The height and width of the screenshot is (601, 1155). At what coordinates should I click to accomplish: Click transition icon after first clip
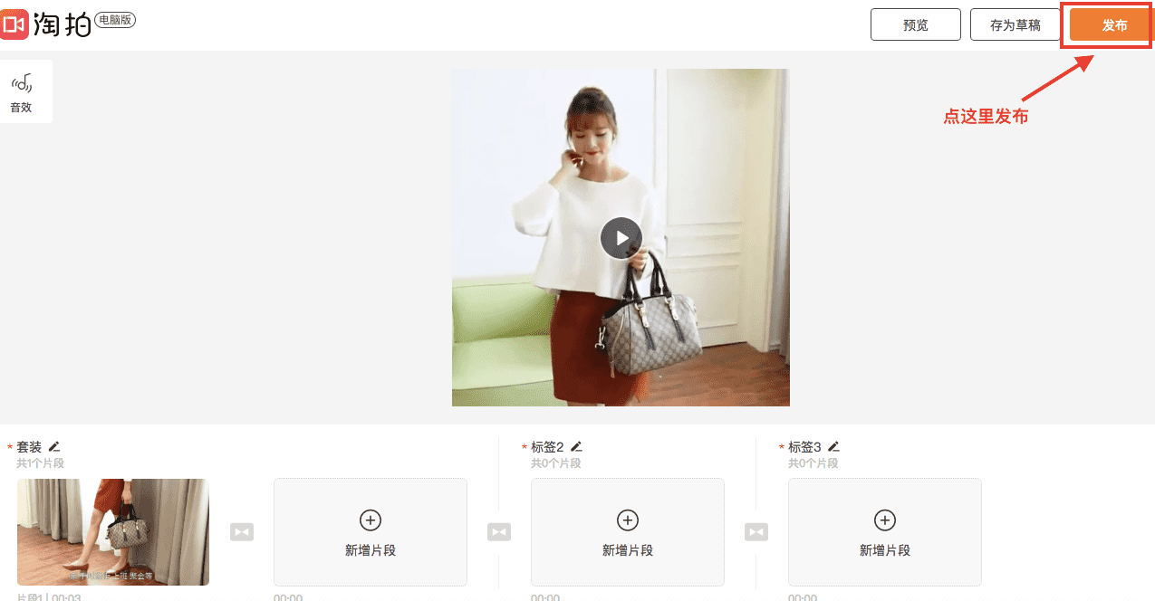point(242,531)
